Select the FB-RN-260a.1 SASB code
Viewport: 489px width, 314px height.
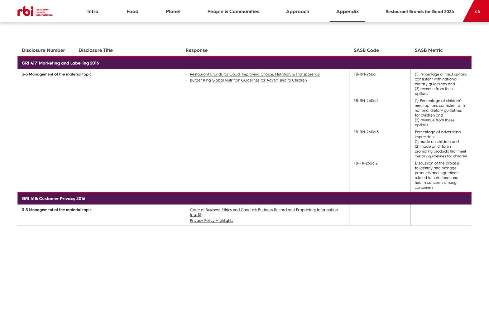(x=365, y=74)
